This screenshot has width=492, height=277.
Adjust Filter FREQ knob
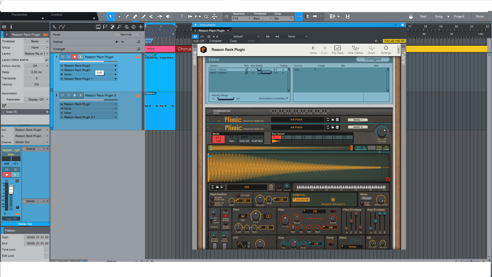[x=285, y=220]
